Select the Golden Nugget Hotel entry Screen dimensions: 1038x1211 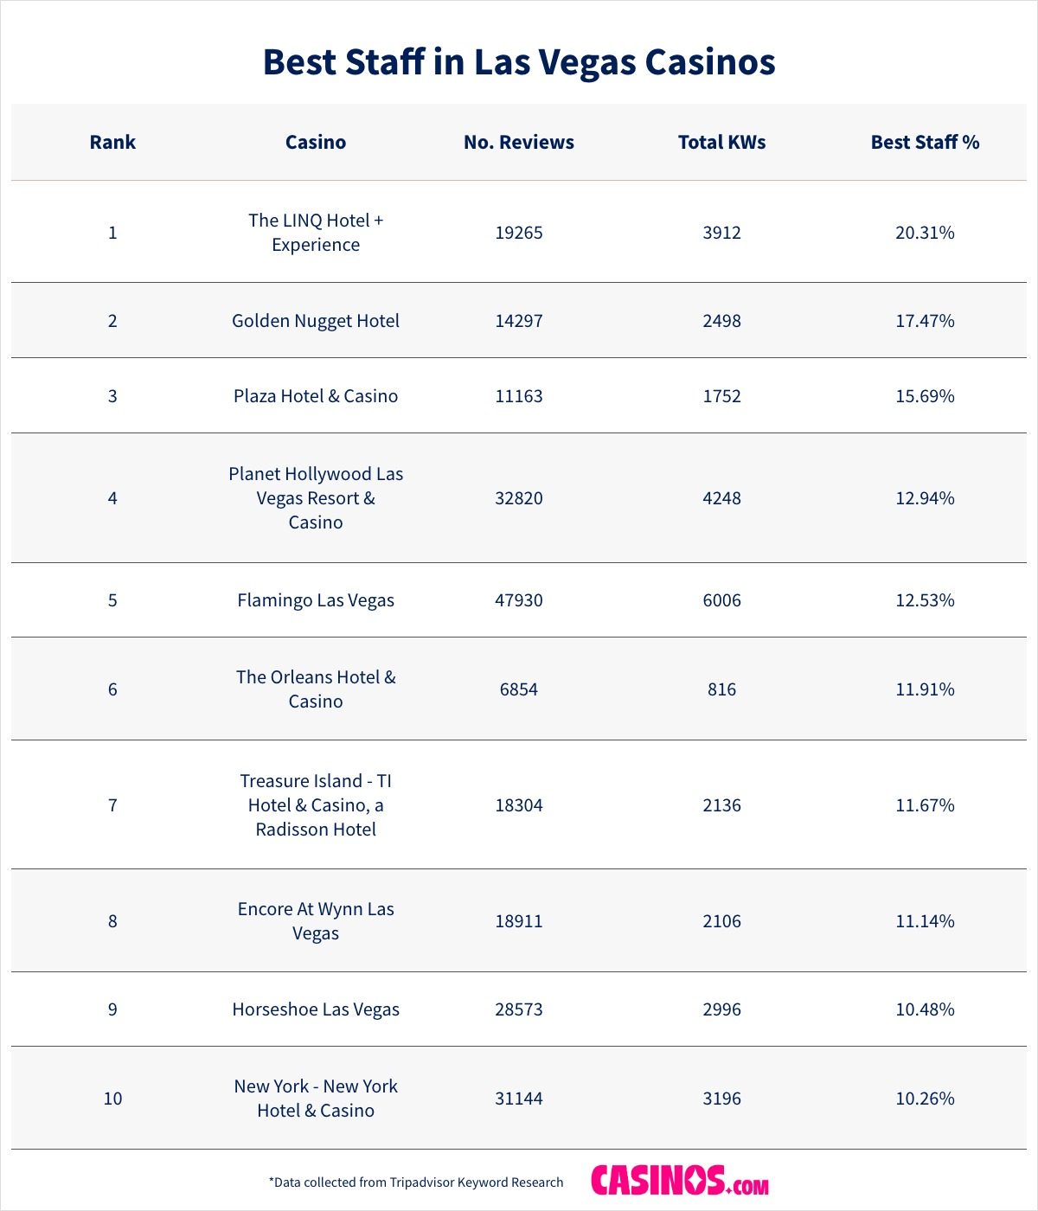click(x=316, y=321)
